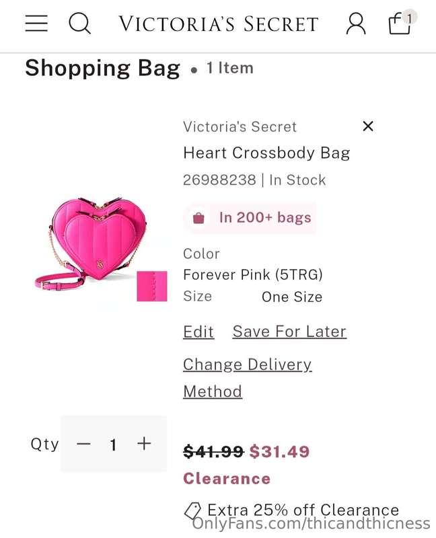Click the Clearance label
The height and width of the screenshot is (538, 436).
227,479
